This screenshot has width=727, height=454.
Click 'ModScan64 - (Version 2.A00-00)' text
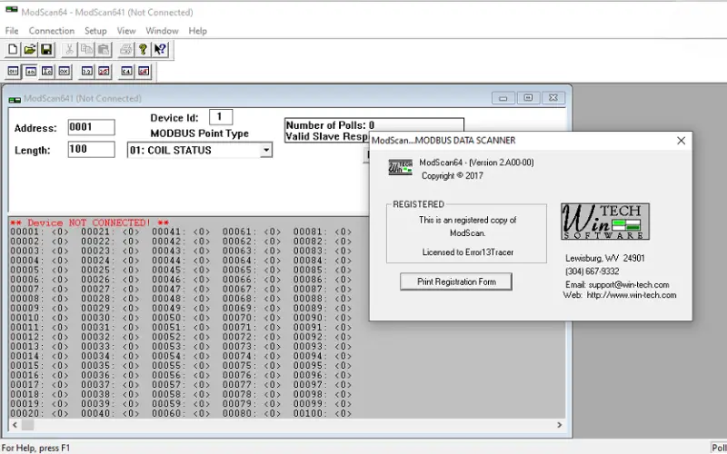tap(476, 163)
